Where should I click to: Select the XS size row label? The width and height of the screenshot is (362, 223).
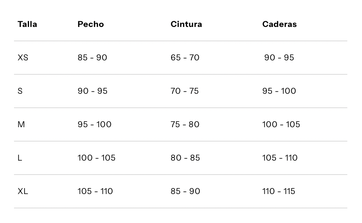(23, 58)
